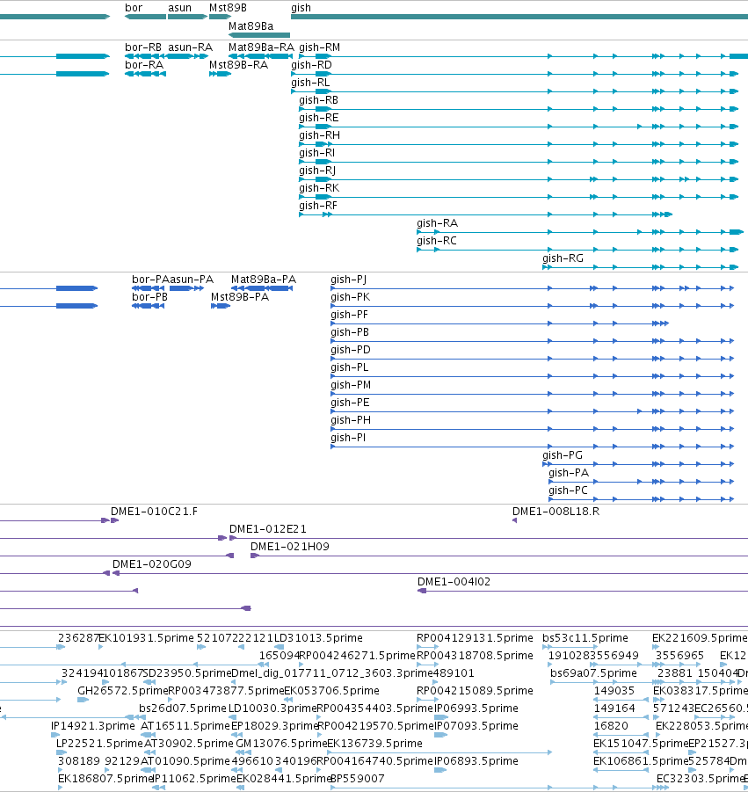Pick transcript gish-RE
The height and width of the screenshot is (792, 748).
319,118
